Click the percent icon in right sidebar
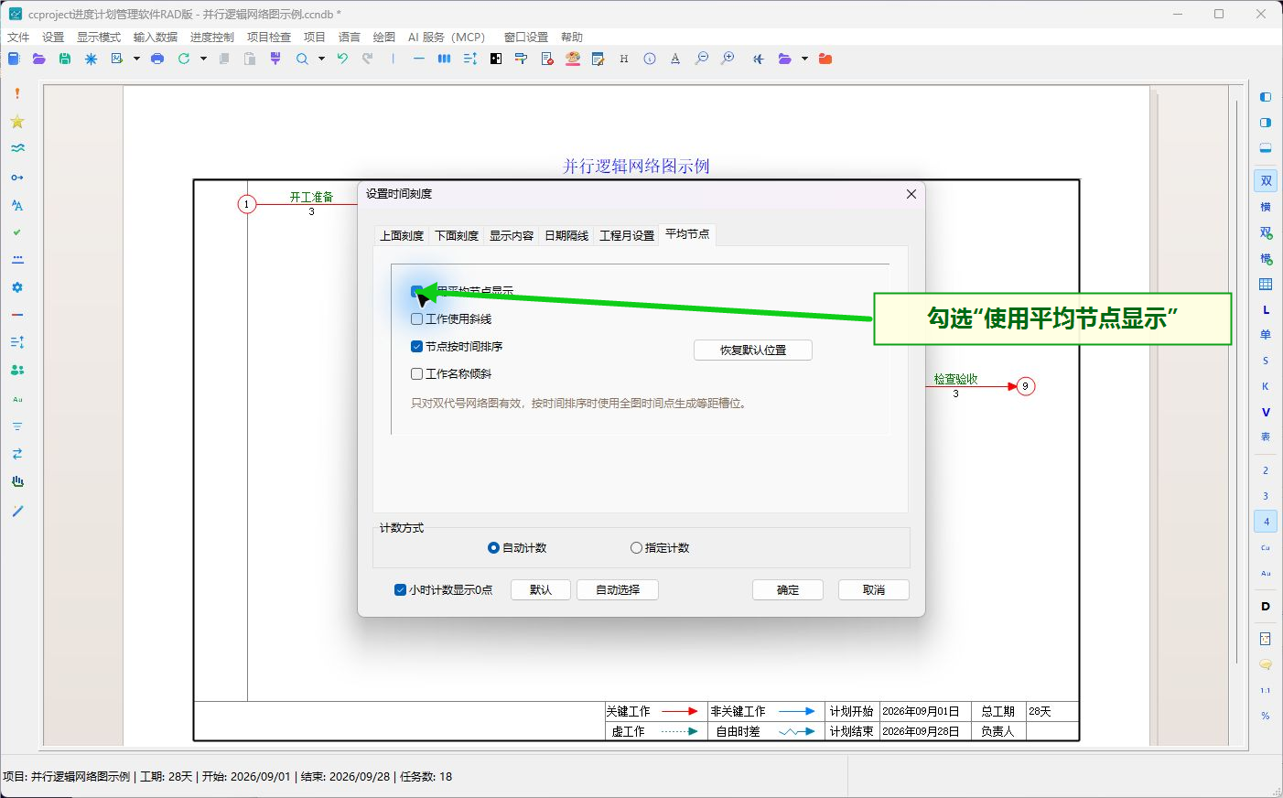 (1266, 716)
